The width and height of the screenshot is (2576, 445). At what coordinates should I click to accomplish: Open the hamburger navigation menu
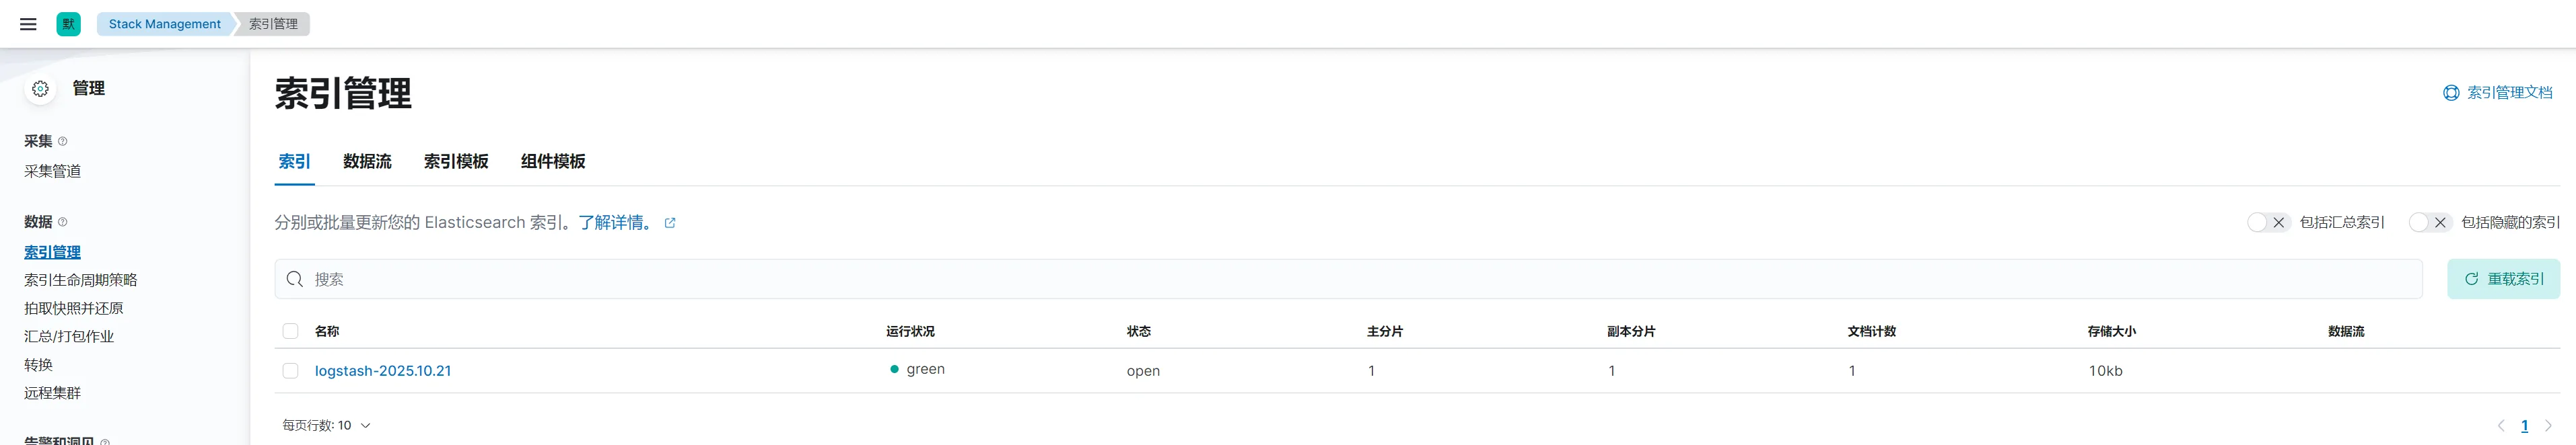28,24
